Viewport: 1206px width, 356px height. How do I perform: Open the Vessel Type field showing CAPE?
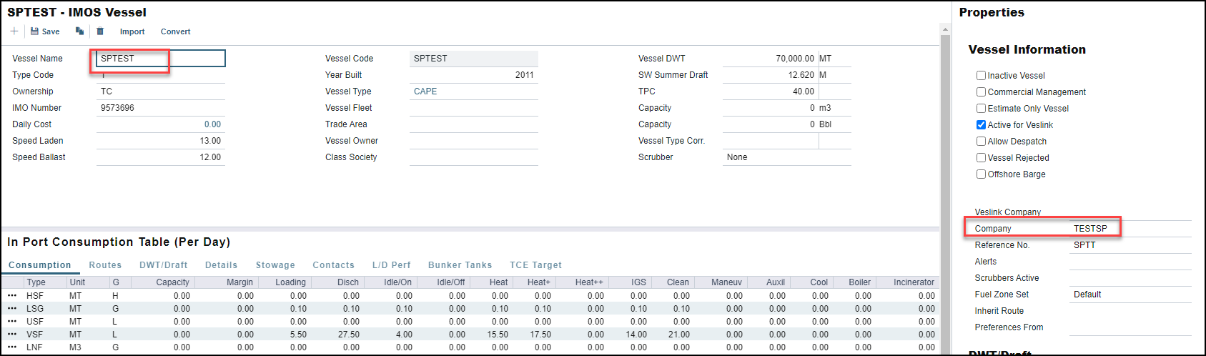click(x=473, y=92)
